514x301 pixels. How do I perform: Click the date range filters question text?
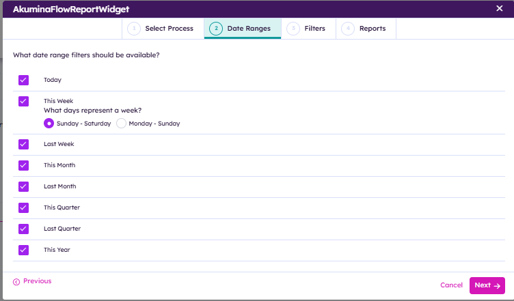[x=86, y=55]
